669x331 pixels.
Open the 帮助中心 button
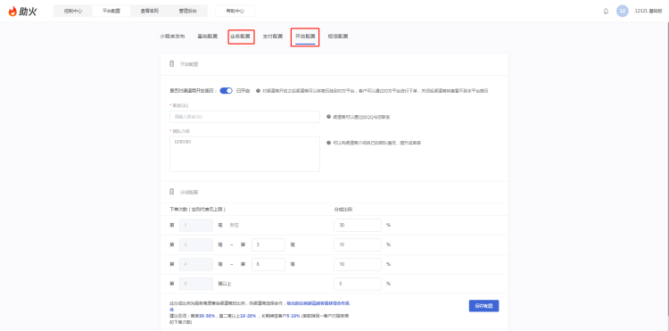235,11
